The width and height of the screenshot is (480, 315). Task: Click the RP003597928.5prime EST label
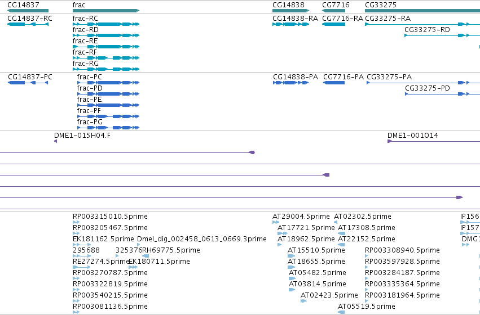click(402, 261)
